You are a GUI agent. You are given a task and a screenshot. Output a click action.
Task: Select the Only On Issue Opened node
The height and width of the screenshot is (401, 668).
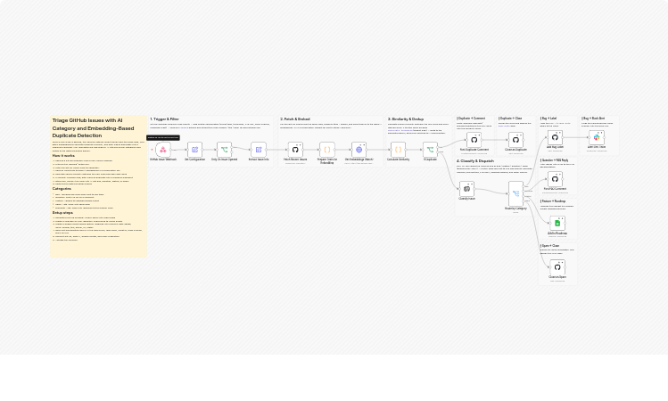[224, 150]
